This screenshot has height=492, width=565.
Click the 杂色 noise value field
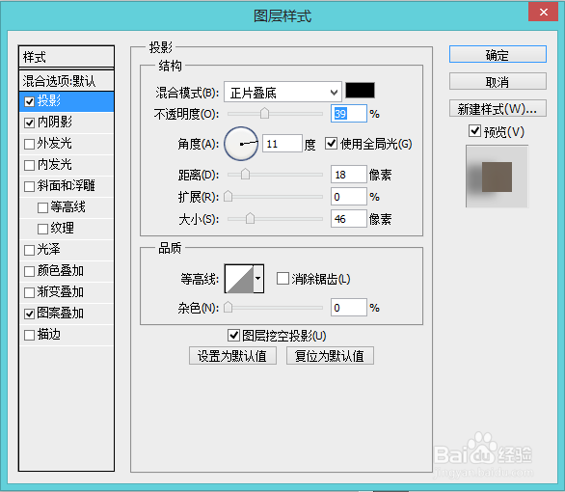[349, 308]
